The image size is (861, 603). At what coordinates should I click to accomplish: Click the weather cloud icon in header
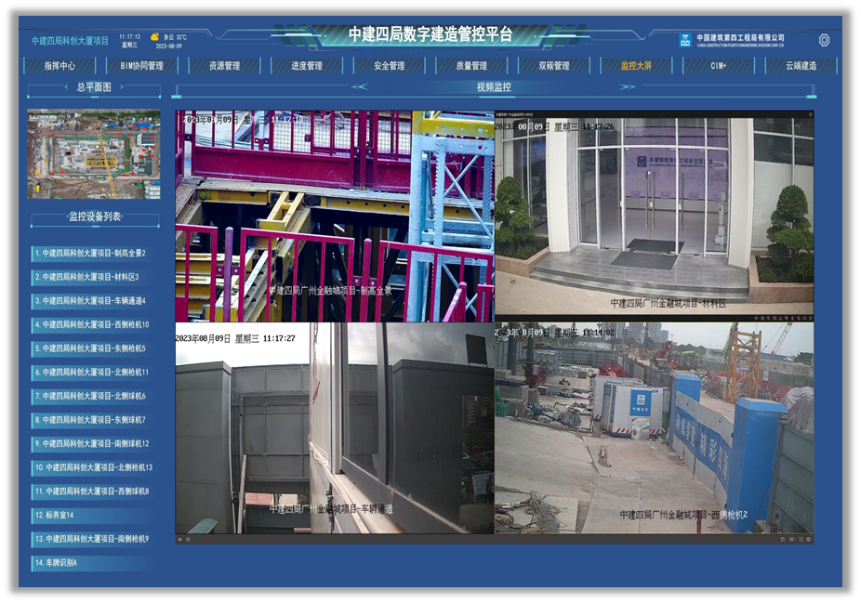point(155,37)
